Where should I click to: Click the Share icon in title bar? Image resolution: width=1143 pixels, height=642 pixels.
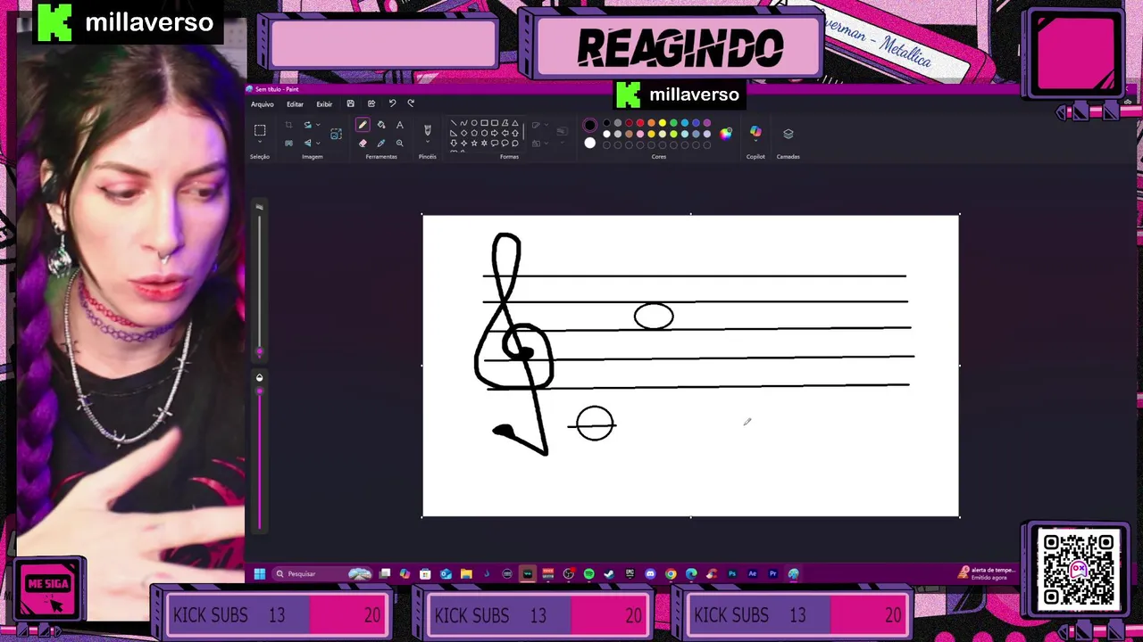point(371,103)
